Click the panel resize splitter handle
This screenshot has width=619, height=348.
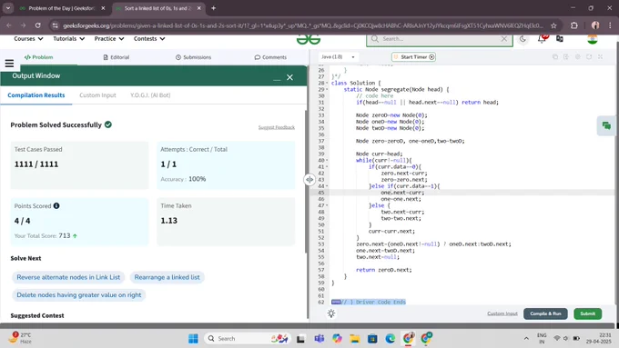point(309,179)
